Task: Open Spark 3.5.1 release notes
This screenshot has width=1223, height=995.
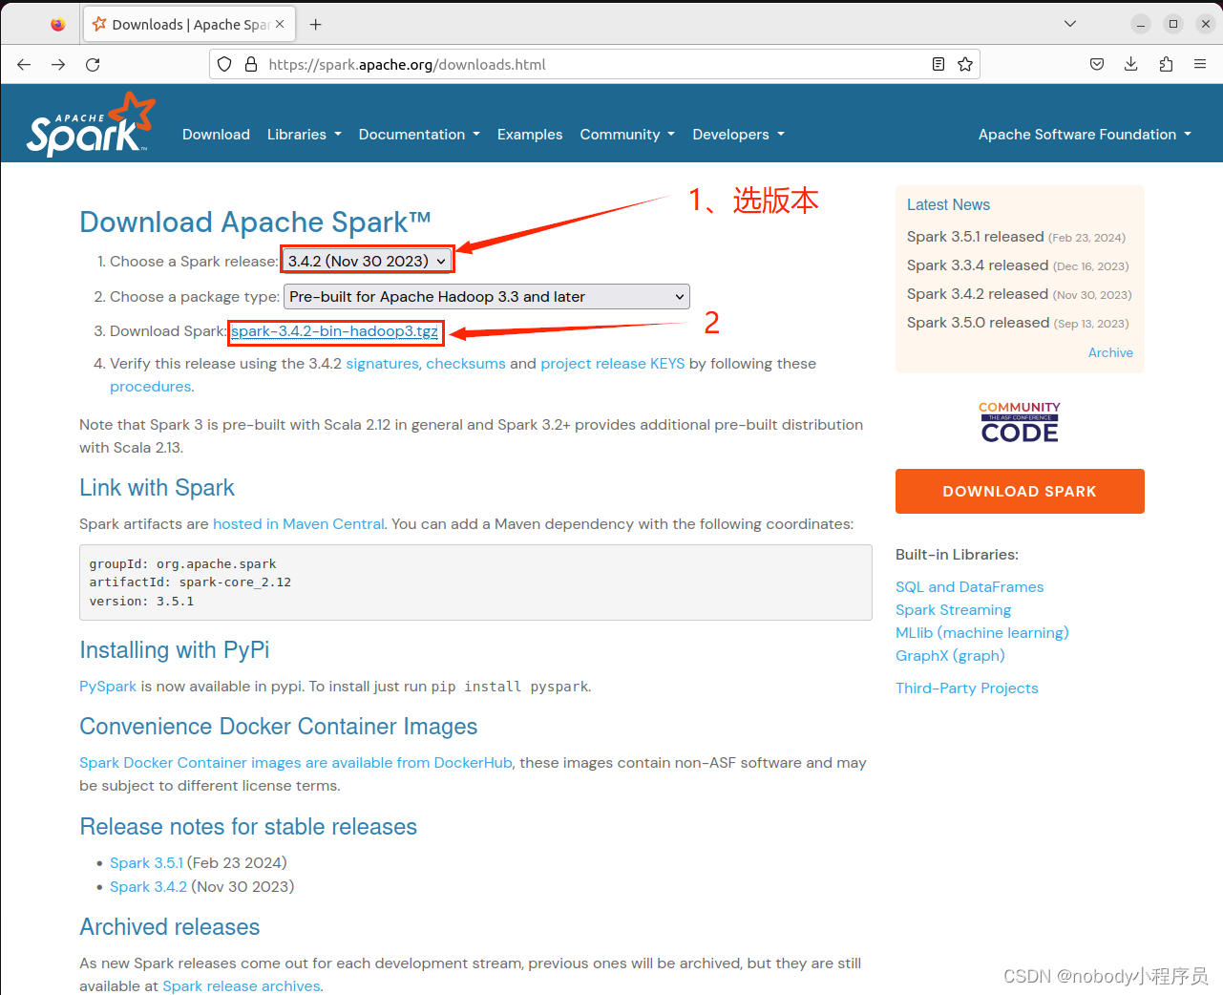Action: click(x=146, y=863)
